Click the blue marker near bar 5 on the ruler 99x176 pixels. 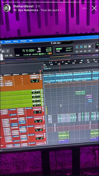(52, 62)
